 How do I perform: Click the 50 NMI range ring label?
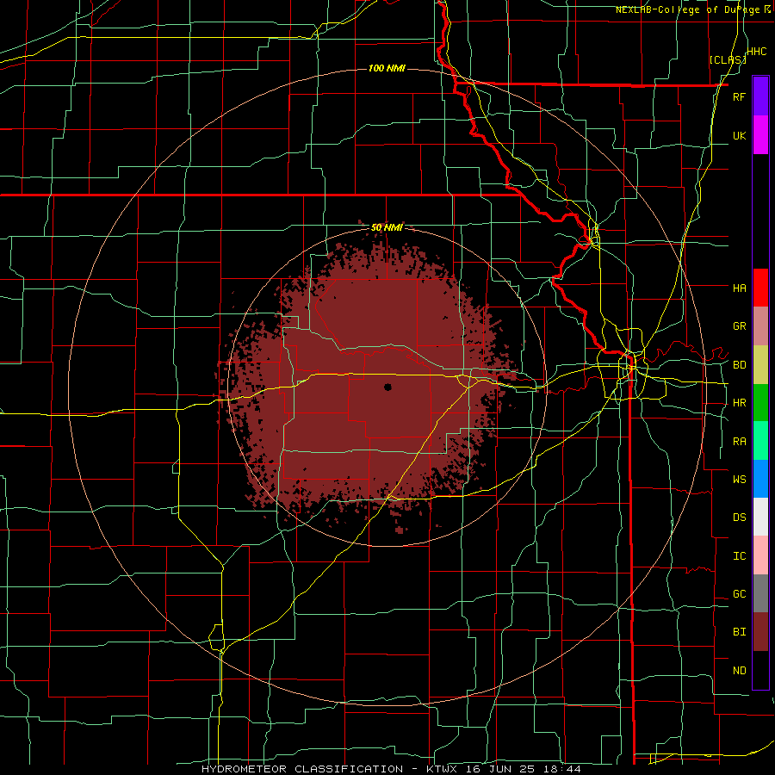coord(387,227)
